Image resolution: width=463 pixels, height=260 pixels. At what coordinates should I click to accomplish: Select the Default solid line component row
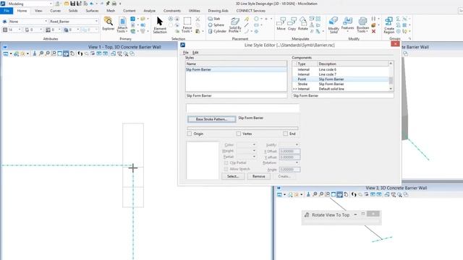point(341,89)
